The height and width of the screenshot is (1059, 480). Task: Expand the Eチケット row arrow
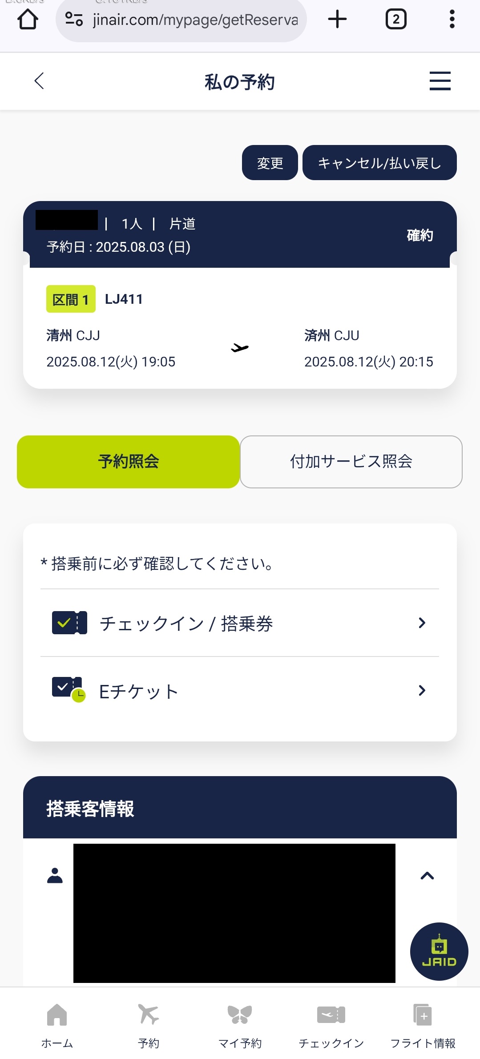coord(422,690)
